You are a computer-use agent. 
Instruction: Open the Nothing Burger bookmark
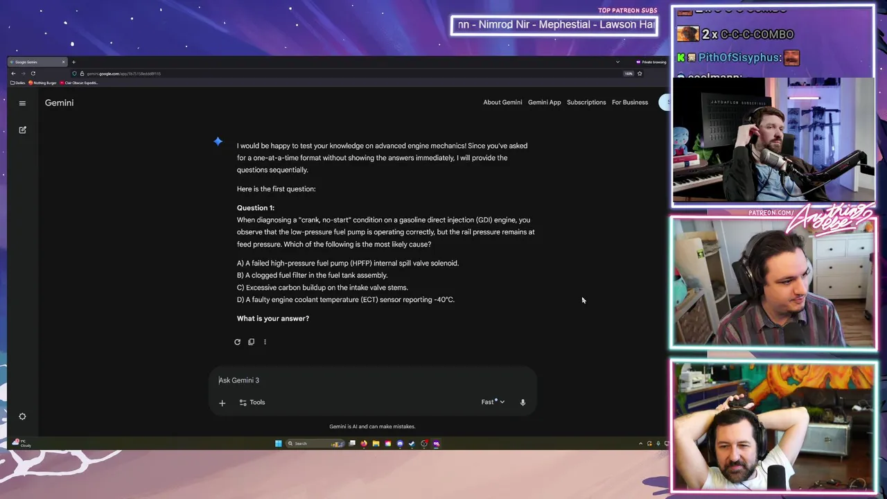coord(42,83)
